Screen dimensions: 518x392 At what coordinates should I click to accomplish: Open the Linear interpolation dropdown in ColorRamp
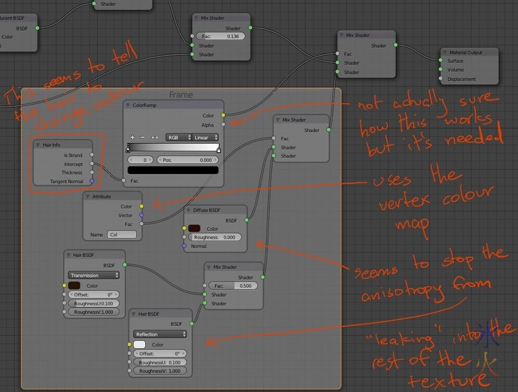tap(206, 138)
